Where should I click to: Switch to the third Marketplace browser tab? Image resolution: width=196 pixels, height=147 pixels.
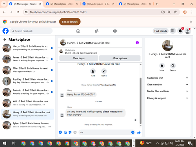98,4
